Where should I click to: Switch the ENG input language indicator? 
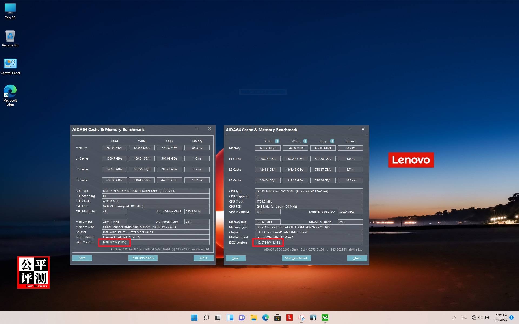click(x=464, y=318)
